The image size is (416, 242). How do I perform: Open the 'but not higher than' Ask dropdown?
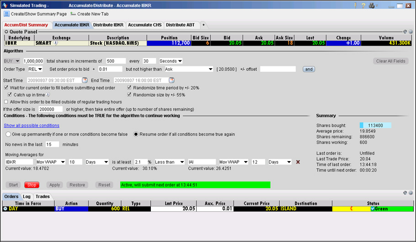click(x=189, y=69)
